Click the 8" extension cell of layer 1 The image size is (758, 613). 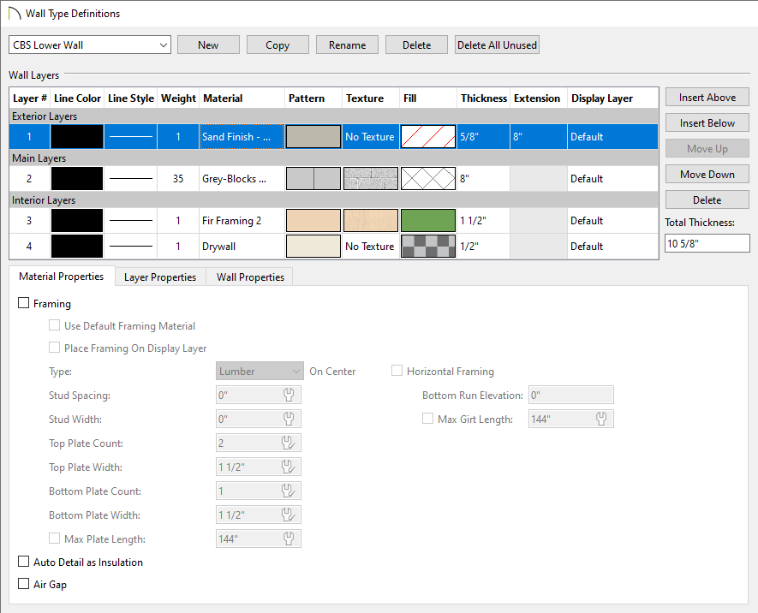click(x=539, y=137)
